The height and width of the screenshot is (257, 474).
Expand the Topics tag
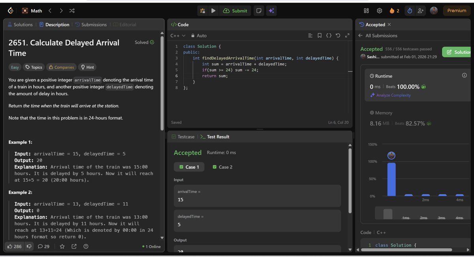pos(33,67)
